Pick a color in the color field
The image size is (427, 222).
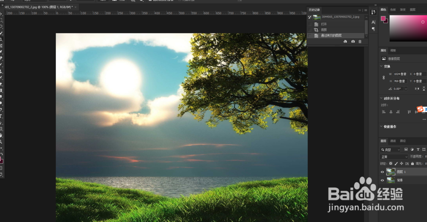(408, 28)
